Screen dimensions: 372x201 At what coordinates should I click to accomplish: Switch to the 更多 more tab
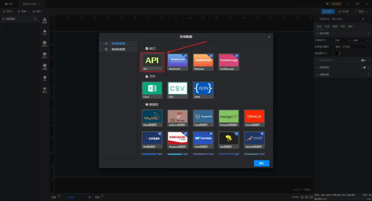pos(350,26)
